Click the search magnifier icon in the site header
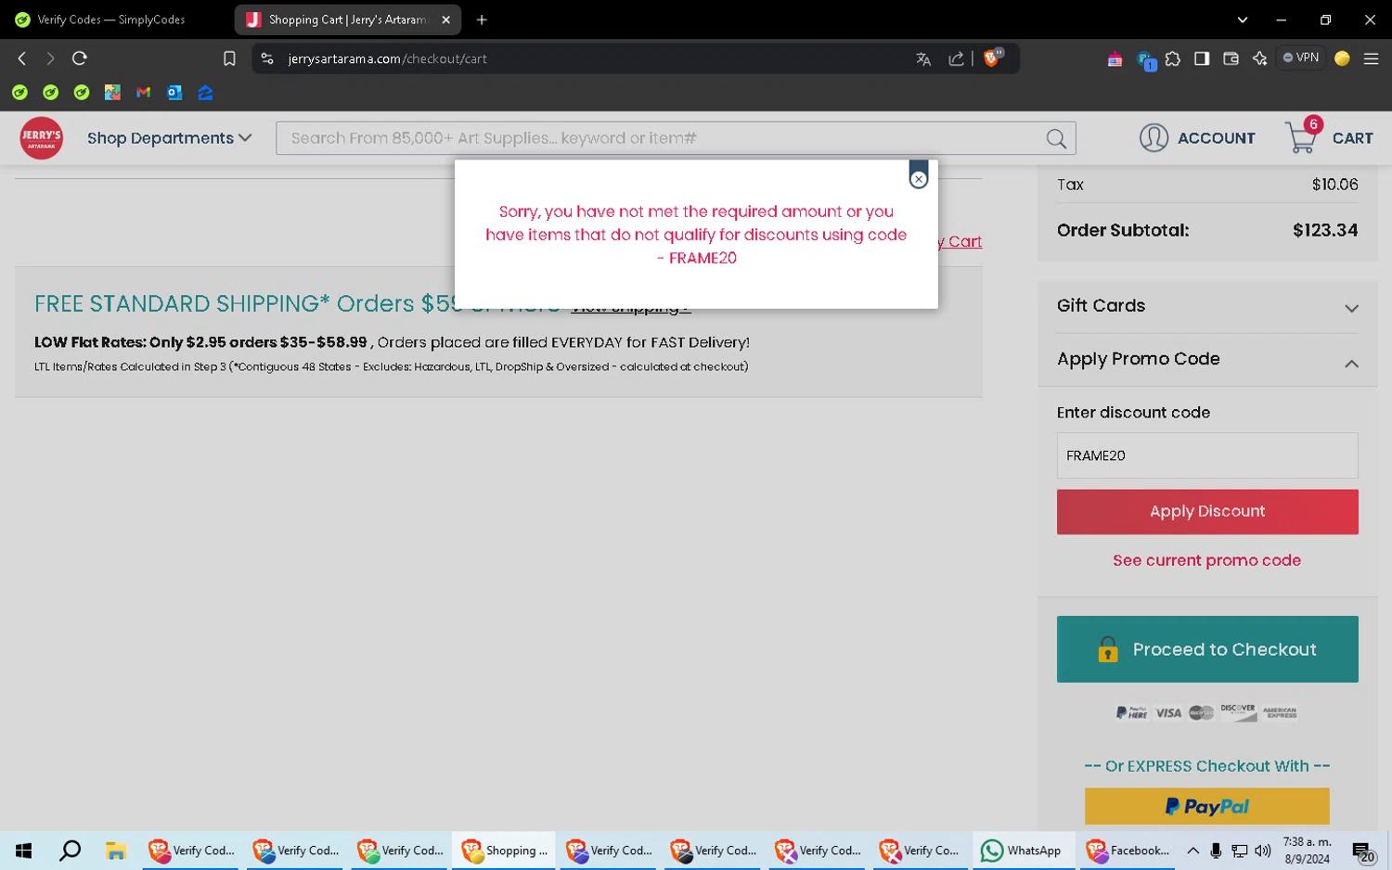The width and height of the screenshot is (1392, 870). tap(1056, 138)
